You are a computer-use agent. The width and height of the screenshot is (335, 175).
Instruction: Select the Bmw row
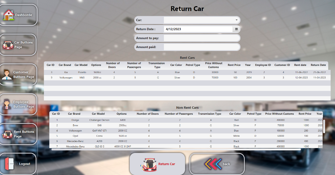pyautogui.click(x=186, y=125)
